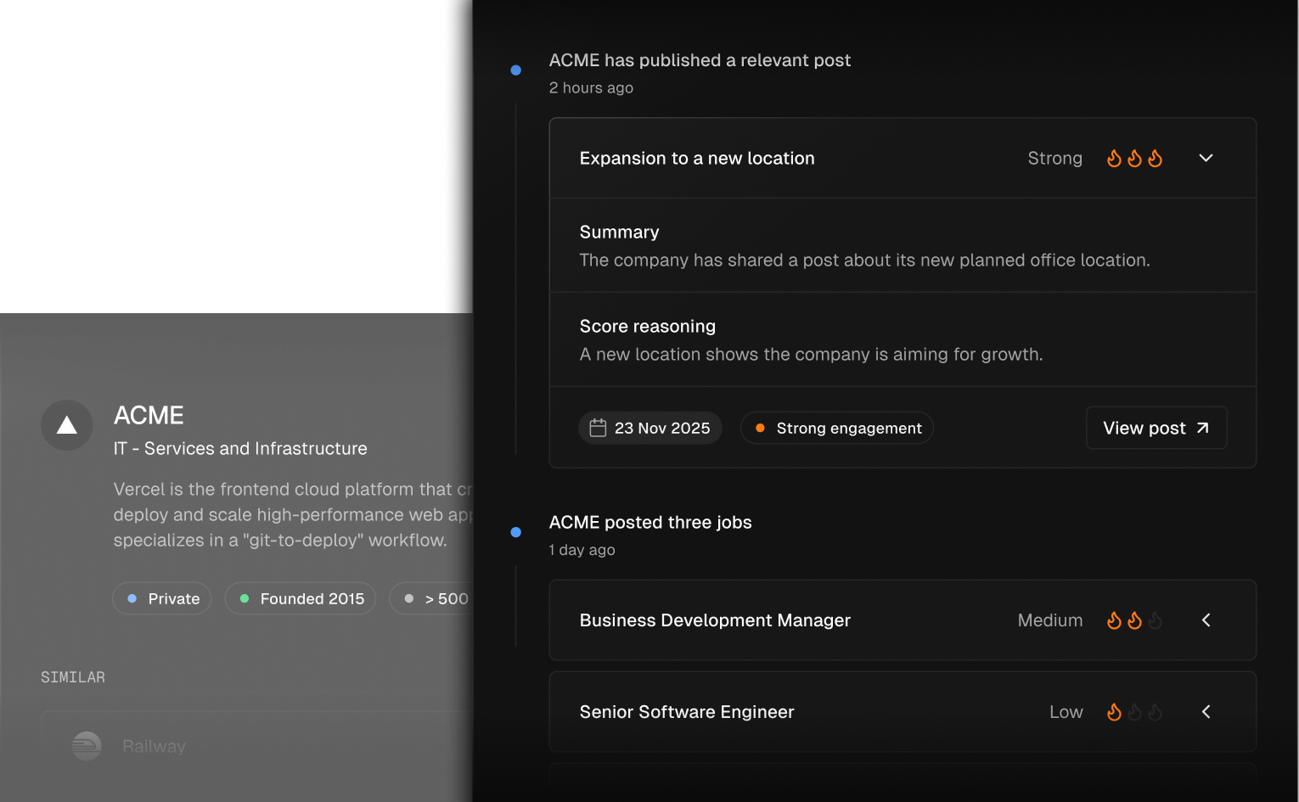Viewport: 1299px width, 802px height.
Task: Click the 'Medium' score label
Action: point(1050,620)
